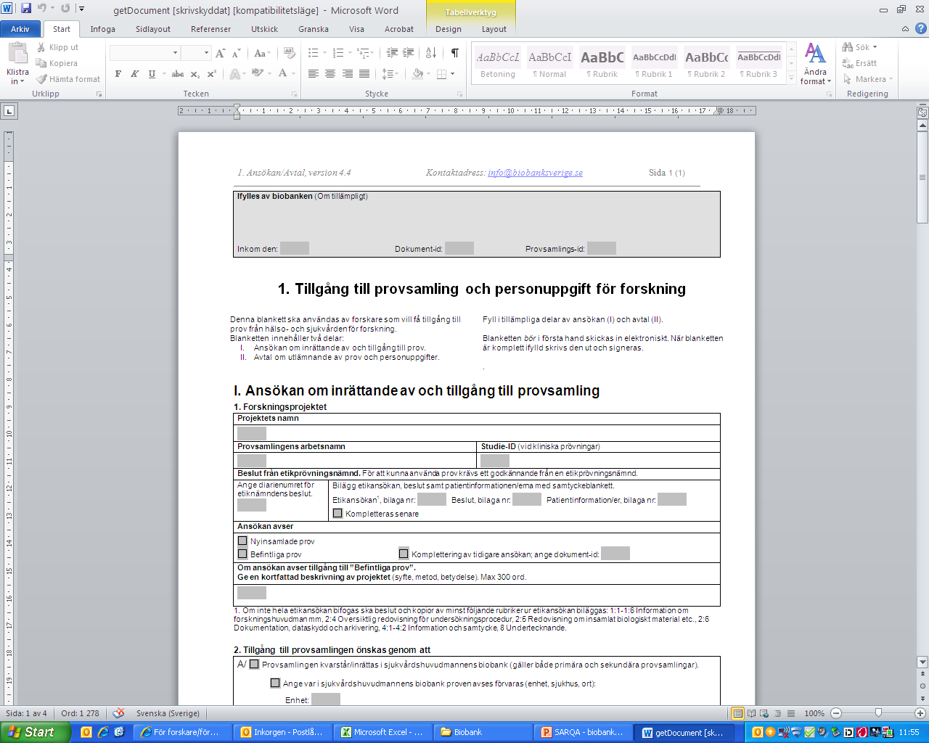Increase paragraph indent
929x743 pixels.
click(409, 53)
